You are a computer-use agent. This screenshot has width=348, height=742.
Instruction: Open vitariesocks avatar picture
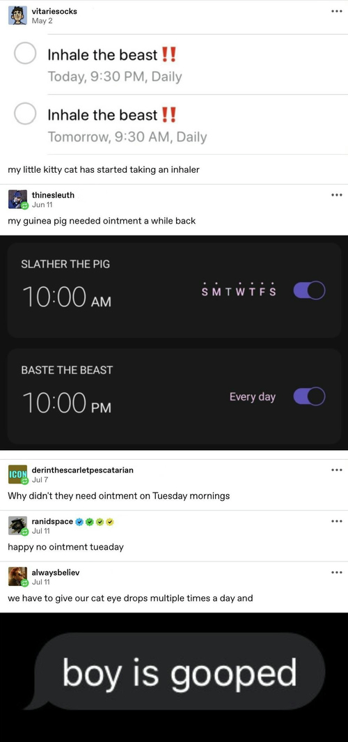point(18,15)
